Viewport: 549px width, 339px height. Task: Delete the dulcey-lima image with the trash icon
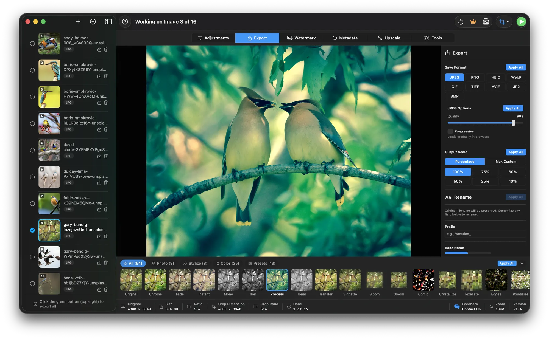(106, 183)
